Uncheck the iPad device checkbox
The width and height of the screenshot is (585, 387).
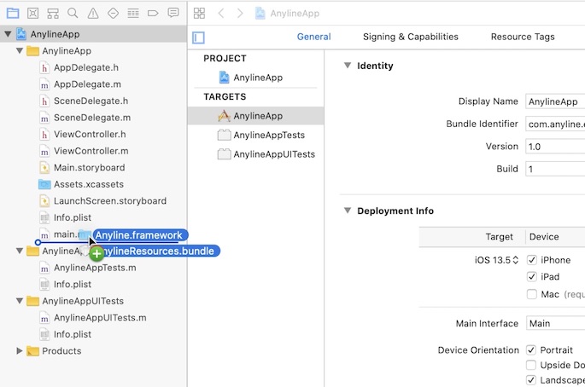click(532, 277)
